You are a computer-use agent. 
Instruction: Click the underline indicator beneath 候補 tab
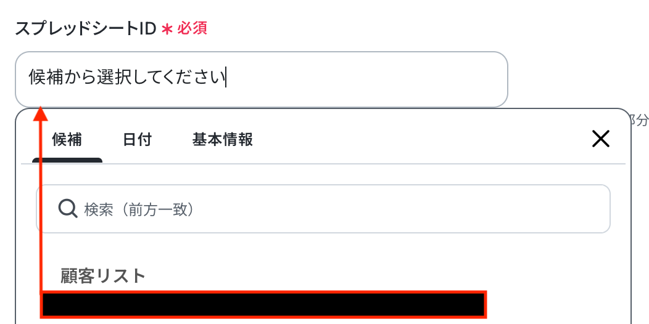tap(67, 160)
